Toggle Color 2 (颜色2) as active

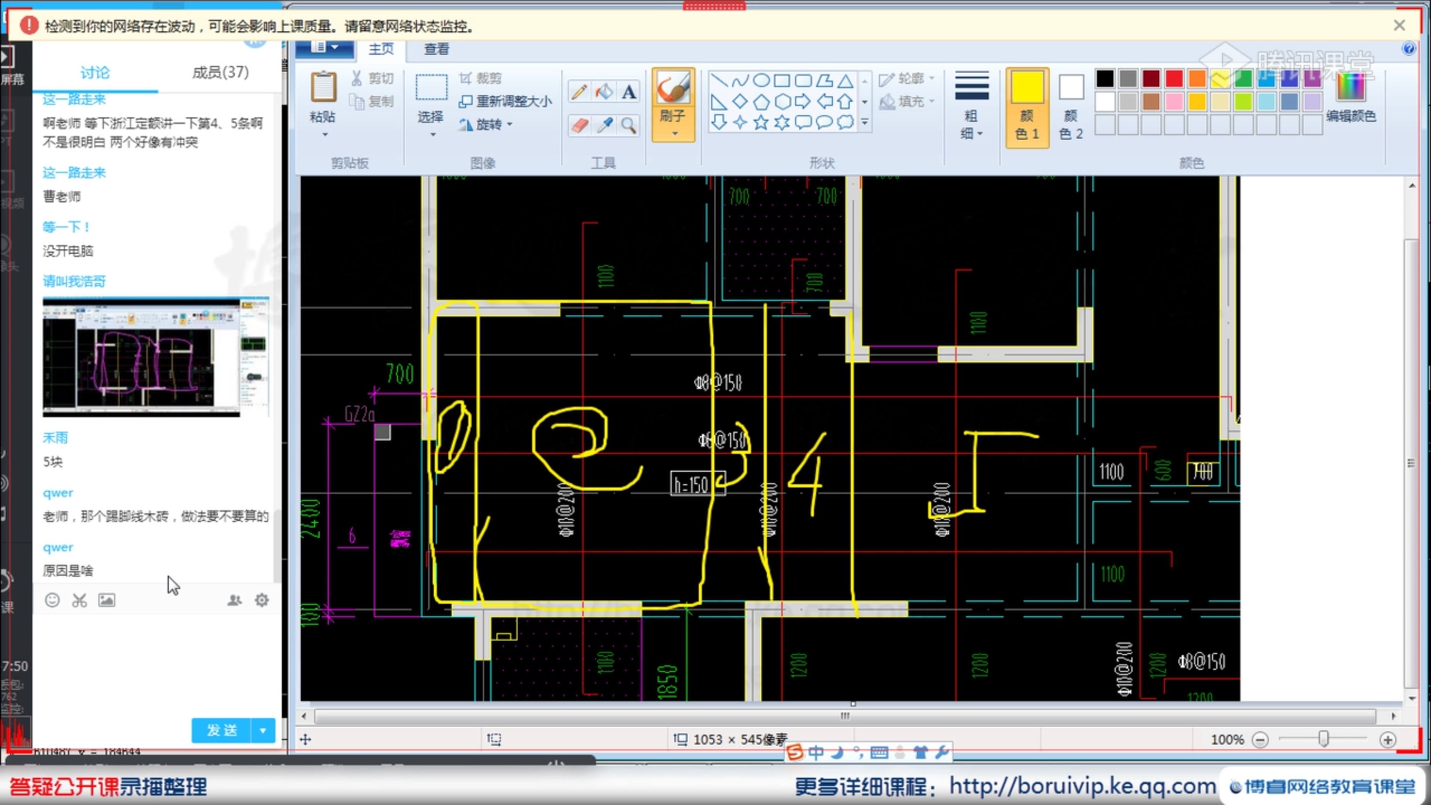(x=1071, y=107)
